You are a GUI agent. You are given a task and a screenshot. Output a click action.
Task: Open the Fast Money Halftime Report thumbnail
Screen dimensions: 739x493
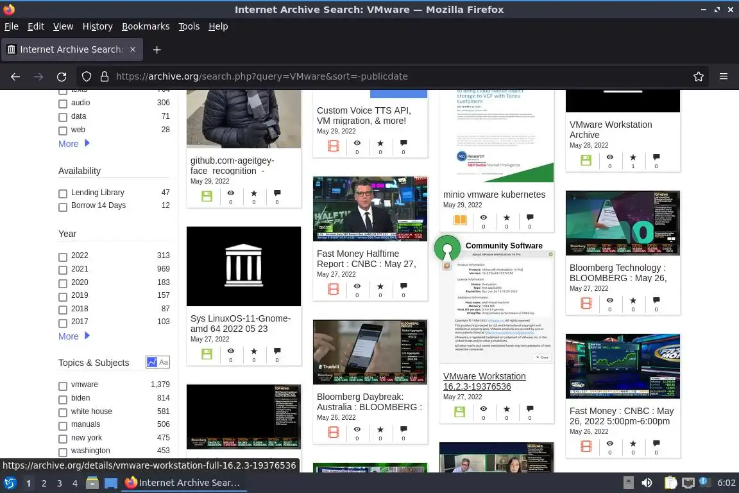click(x=370, y=209)
